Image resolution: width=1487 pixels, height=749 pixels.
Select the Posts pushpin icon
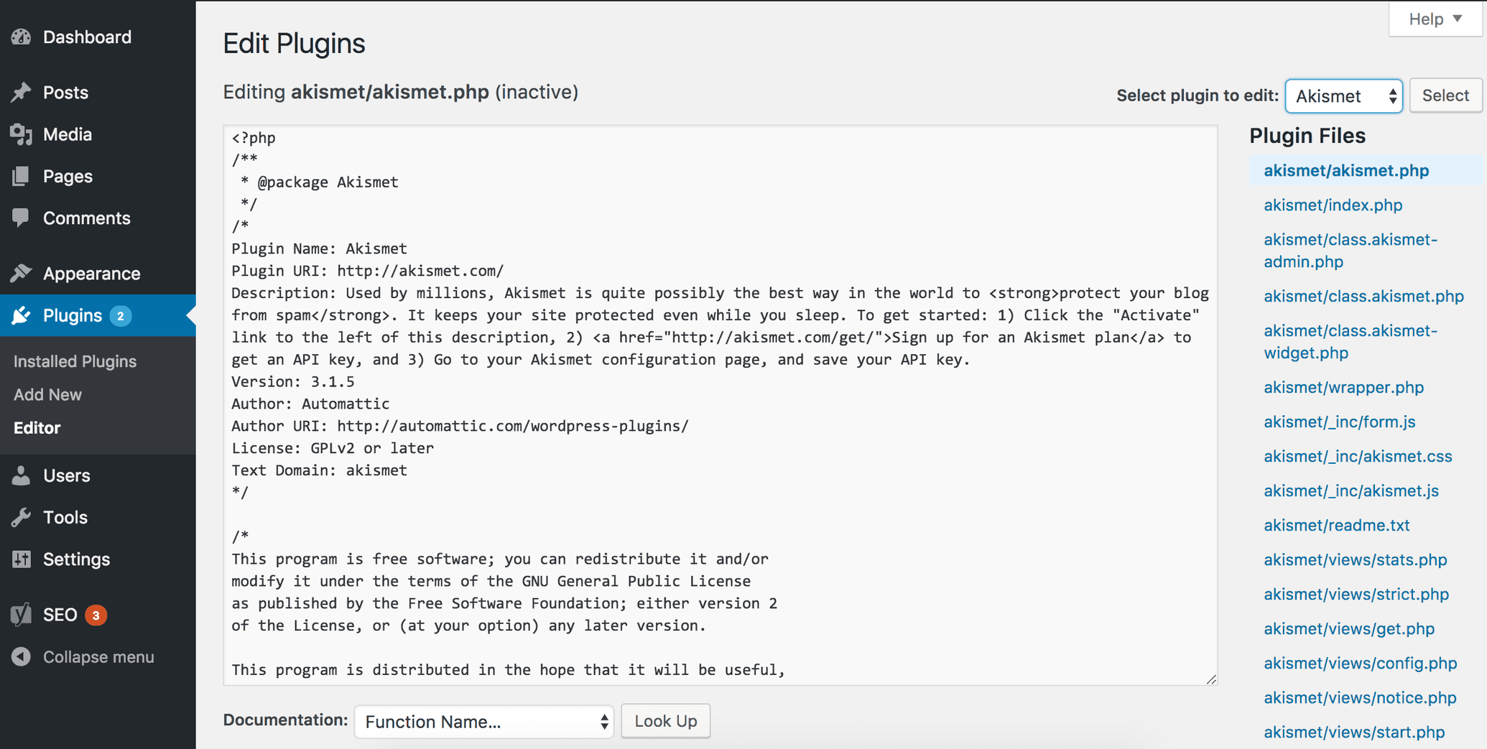point(22,92)
